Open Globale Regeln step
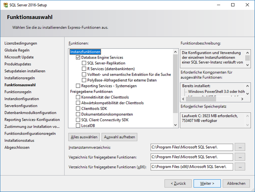 pos(17,50)
